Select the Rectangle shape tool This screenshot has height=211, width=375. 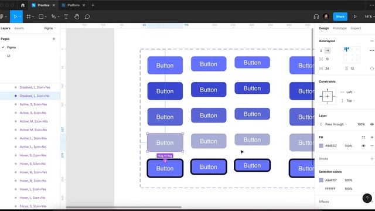coord(41,16)
